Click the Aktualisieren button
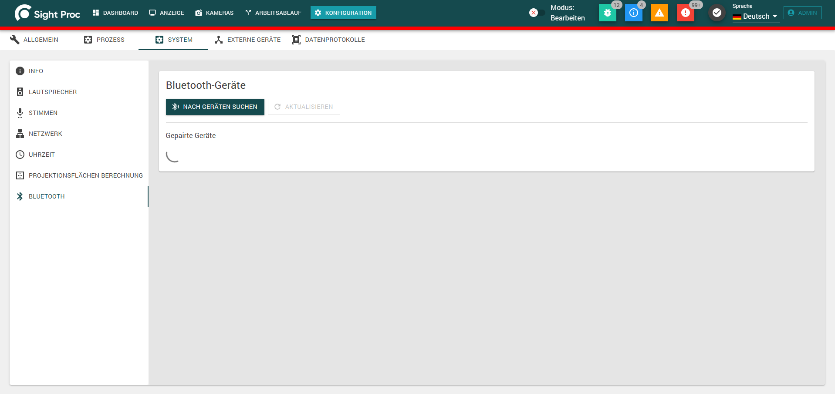 coord(304,107)
